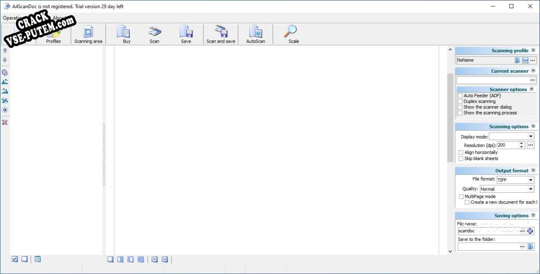The width and height of the screenshot is (540, 274).
Task: Click the first page layout icon below preview
Action: [110, 259]
